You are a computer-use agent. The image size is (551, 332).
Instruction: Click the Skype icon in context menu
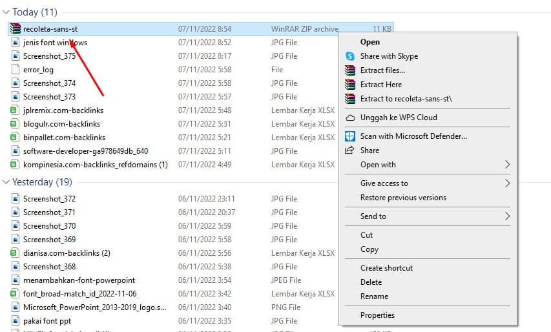[350, 56]
